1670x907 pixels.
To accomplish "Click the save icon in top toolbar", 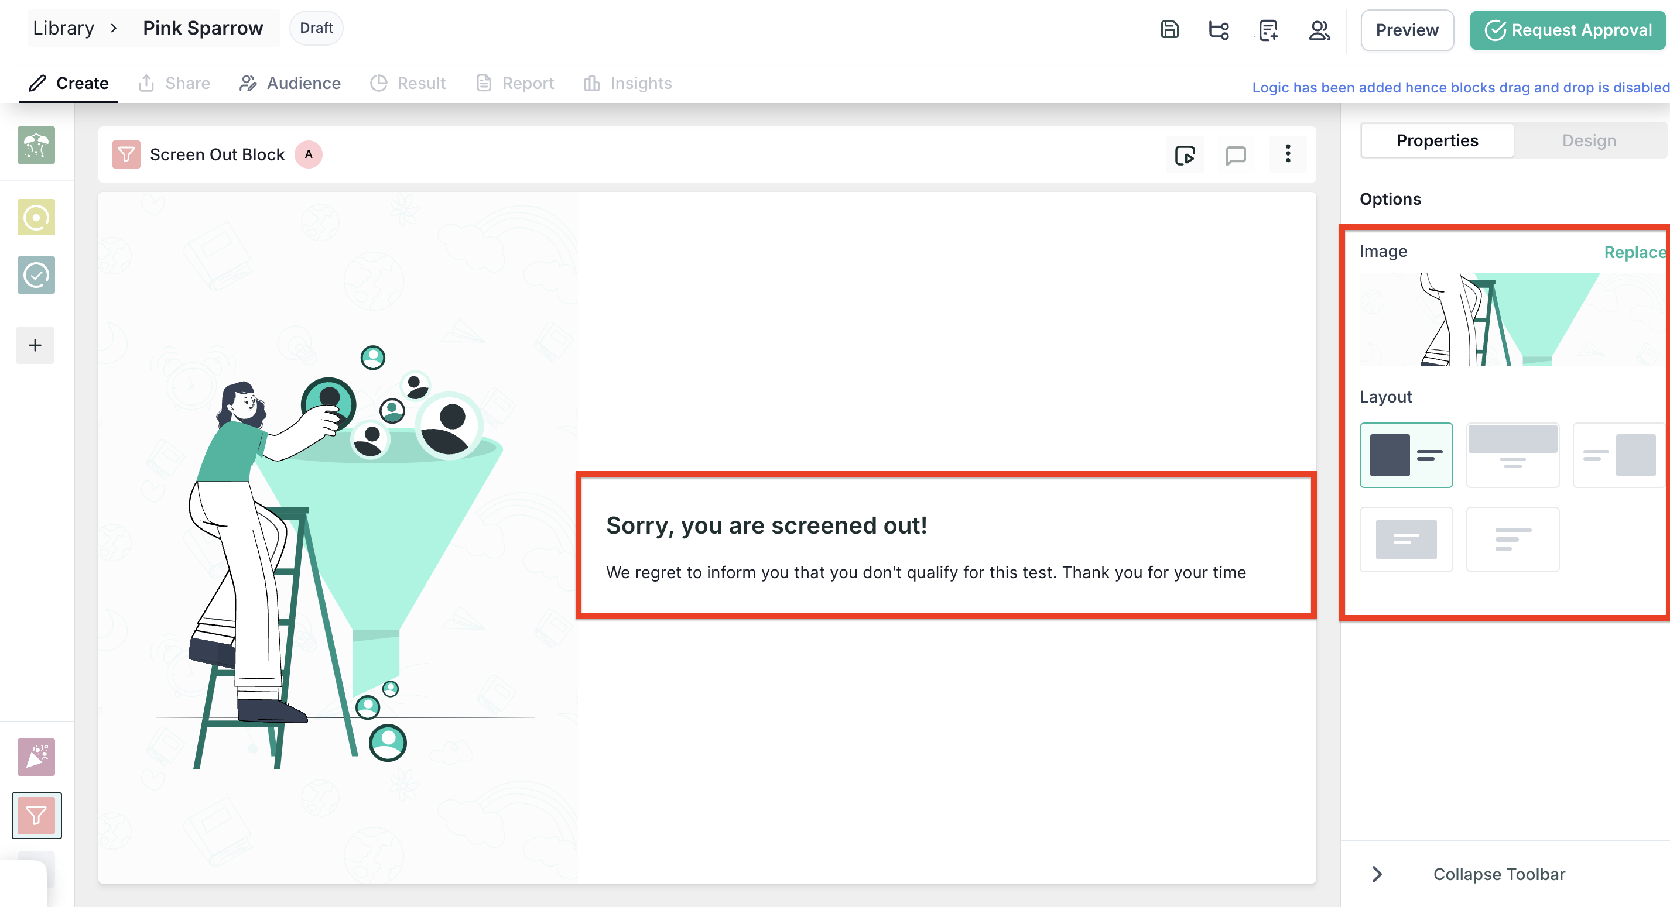I will pyautogui.click(x=1169, y=30).
